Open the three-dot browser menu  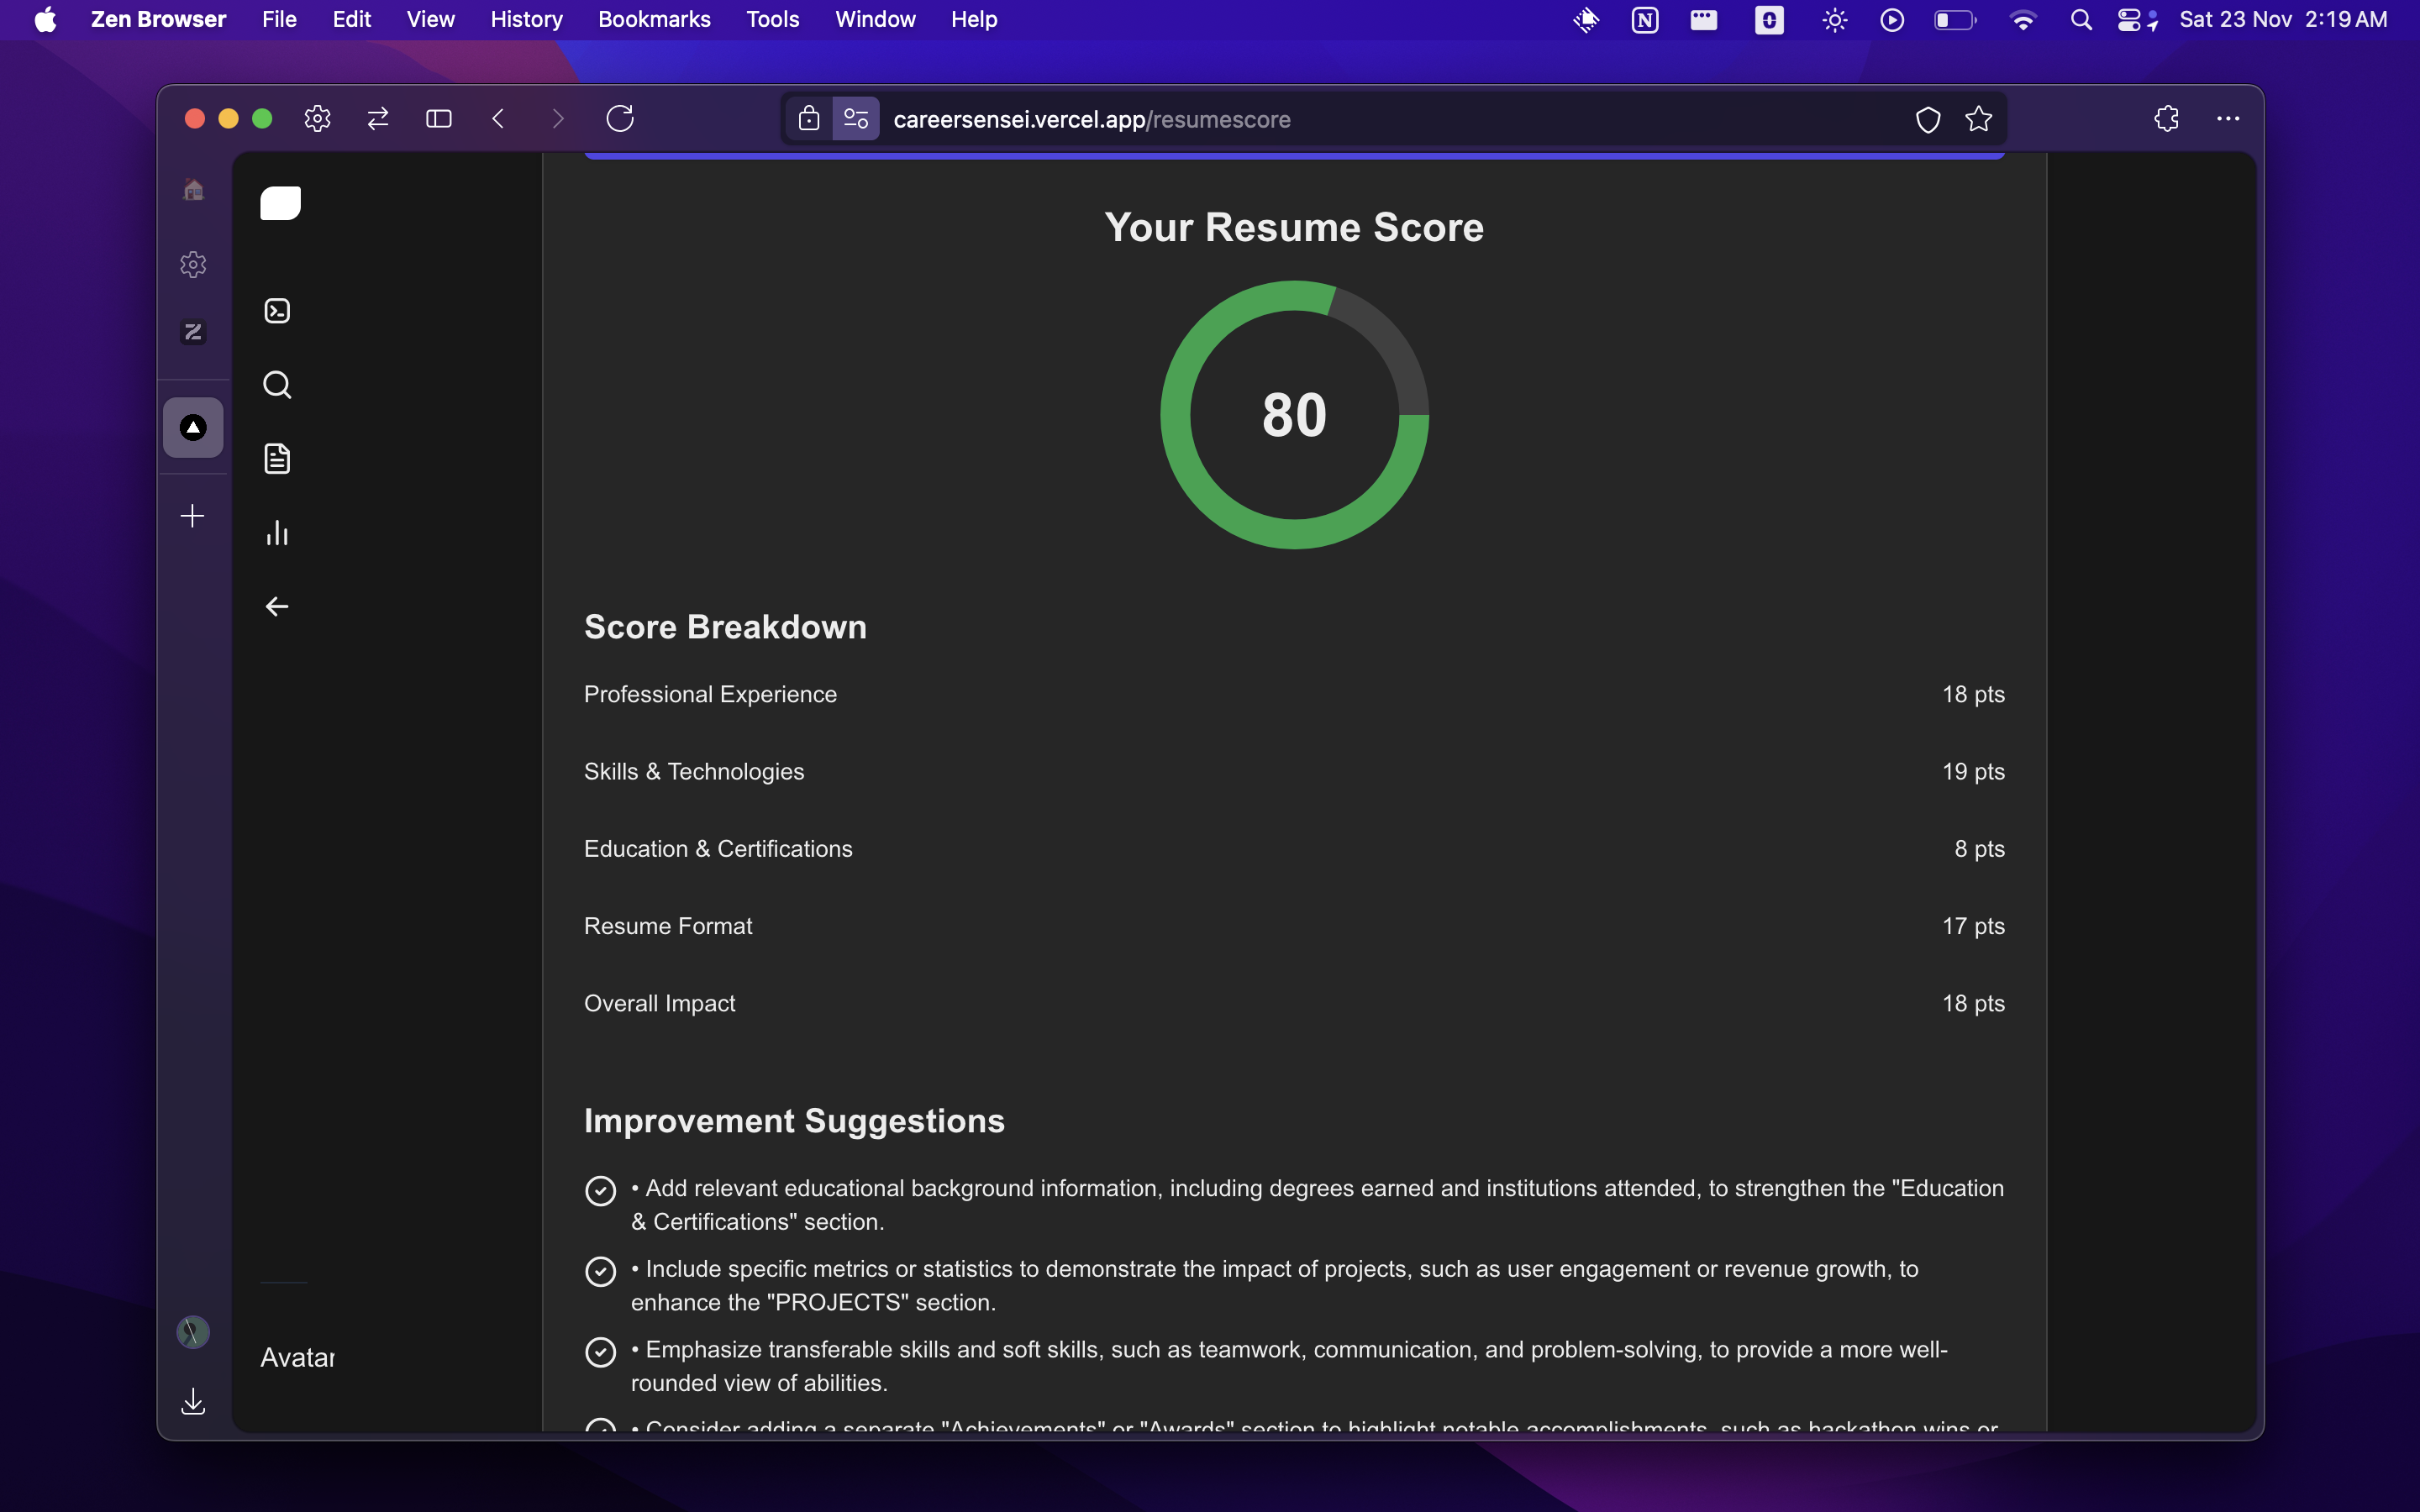point(2227,119)
